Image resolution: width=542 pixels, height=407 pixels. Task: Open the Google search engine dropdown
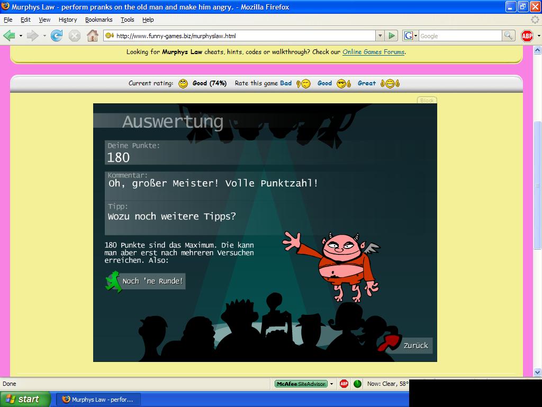[411, 36]
